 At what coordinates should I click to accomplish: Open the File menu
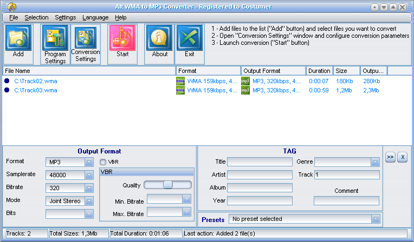pos(14,17)
